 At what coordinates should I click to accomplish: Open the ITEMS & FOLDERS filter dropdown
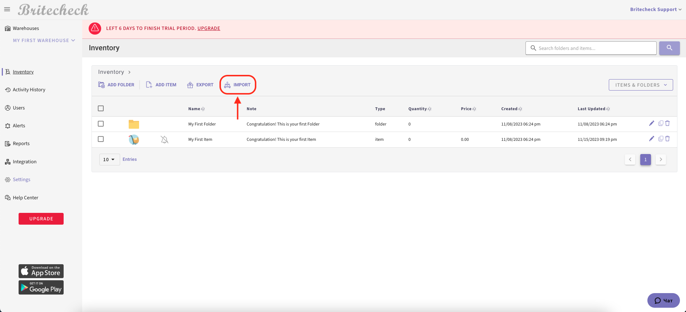641,85
